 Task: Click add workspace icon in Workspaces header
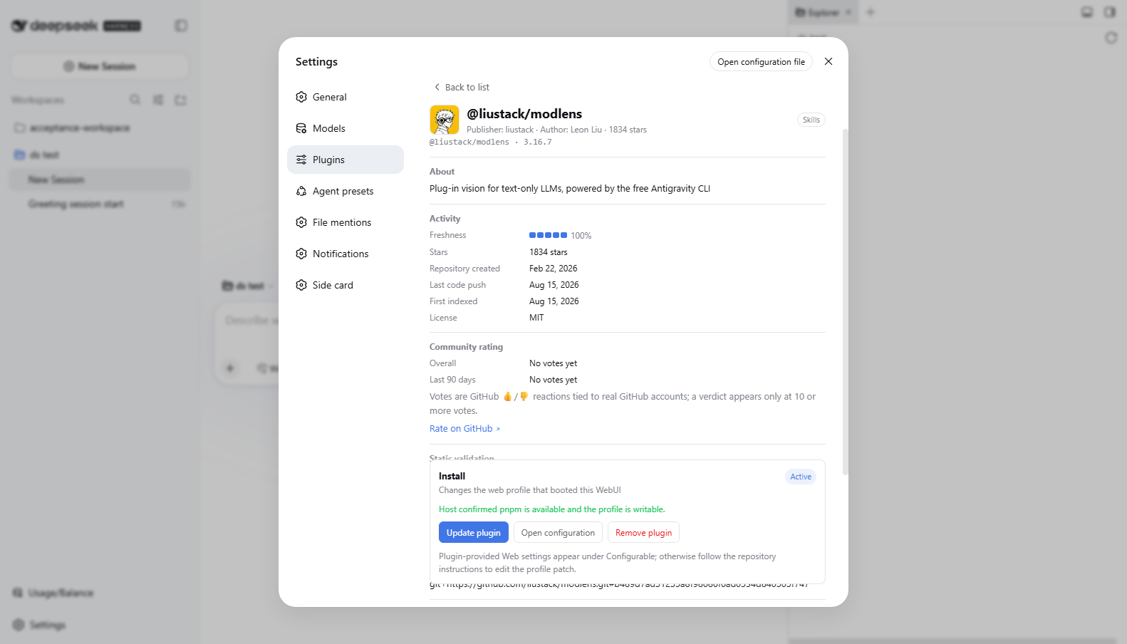click(x=180, y=100)
